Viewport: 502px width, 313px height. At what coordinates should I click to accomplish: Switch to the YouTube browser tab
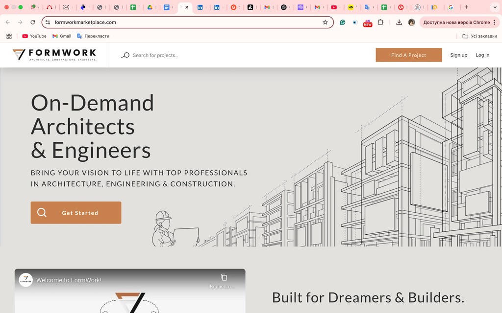coord(334,7)
